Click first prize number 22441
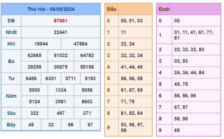The height and width of the screenshot is (139, 224). [61, 32]
